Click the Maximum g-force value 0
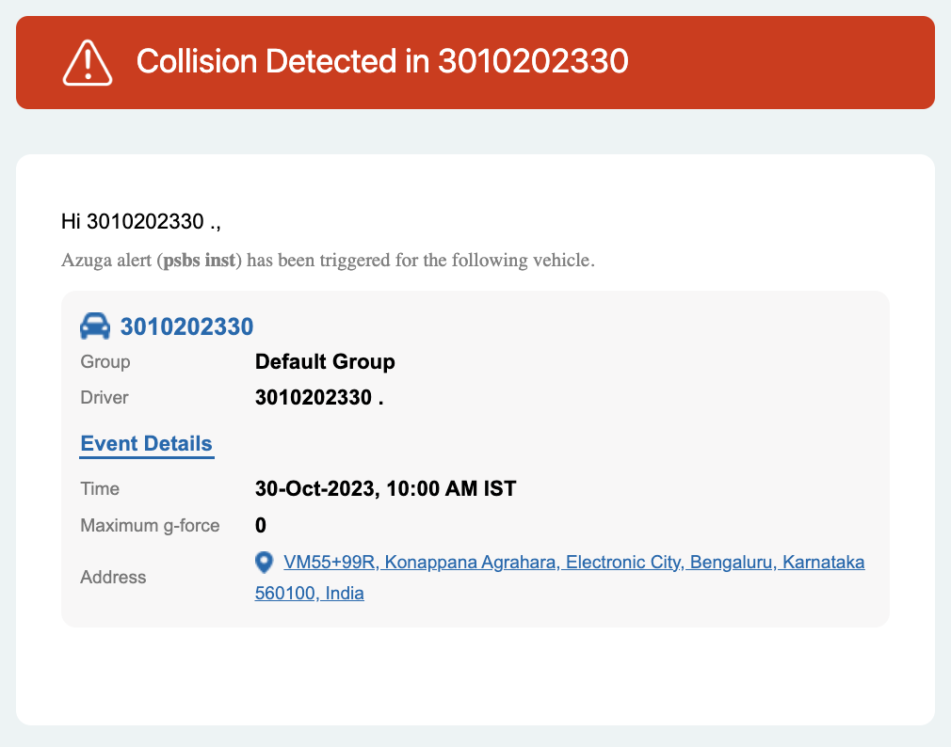This screenshot has height=747, width=951. (x=261, y=525)
